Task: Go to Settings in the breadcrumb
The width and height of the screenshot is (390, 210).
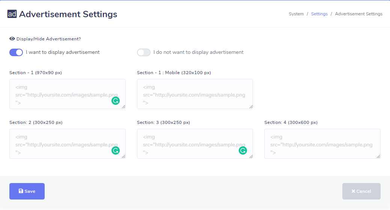Action: pyautogui.click(x=319, y=14)
